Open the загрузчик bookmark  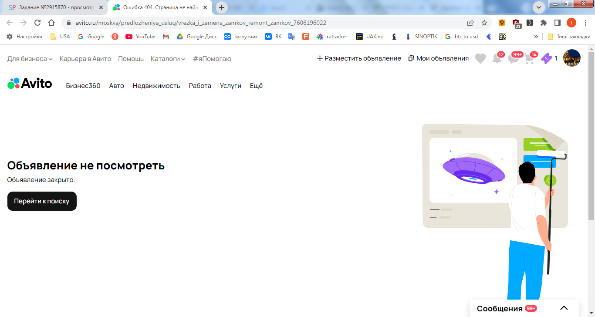tap(241, 37)
